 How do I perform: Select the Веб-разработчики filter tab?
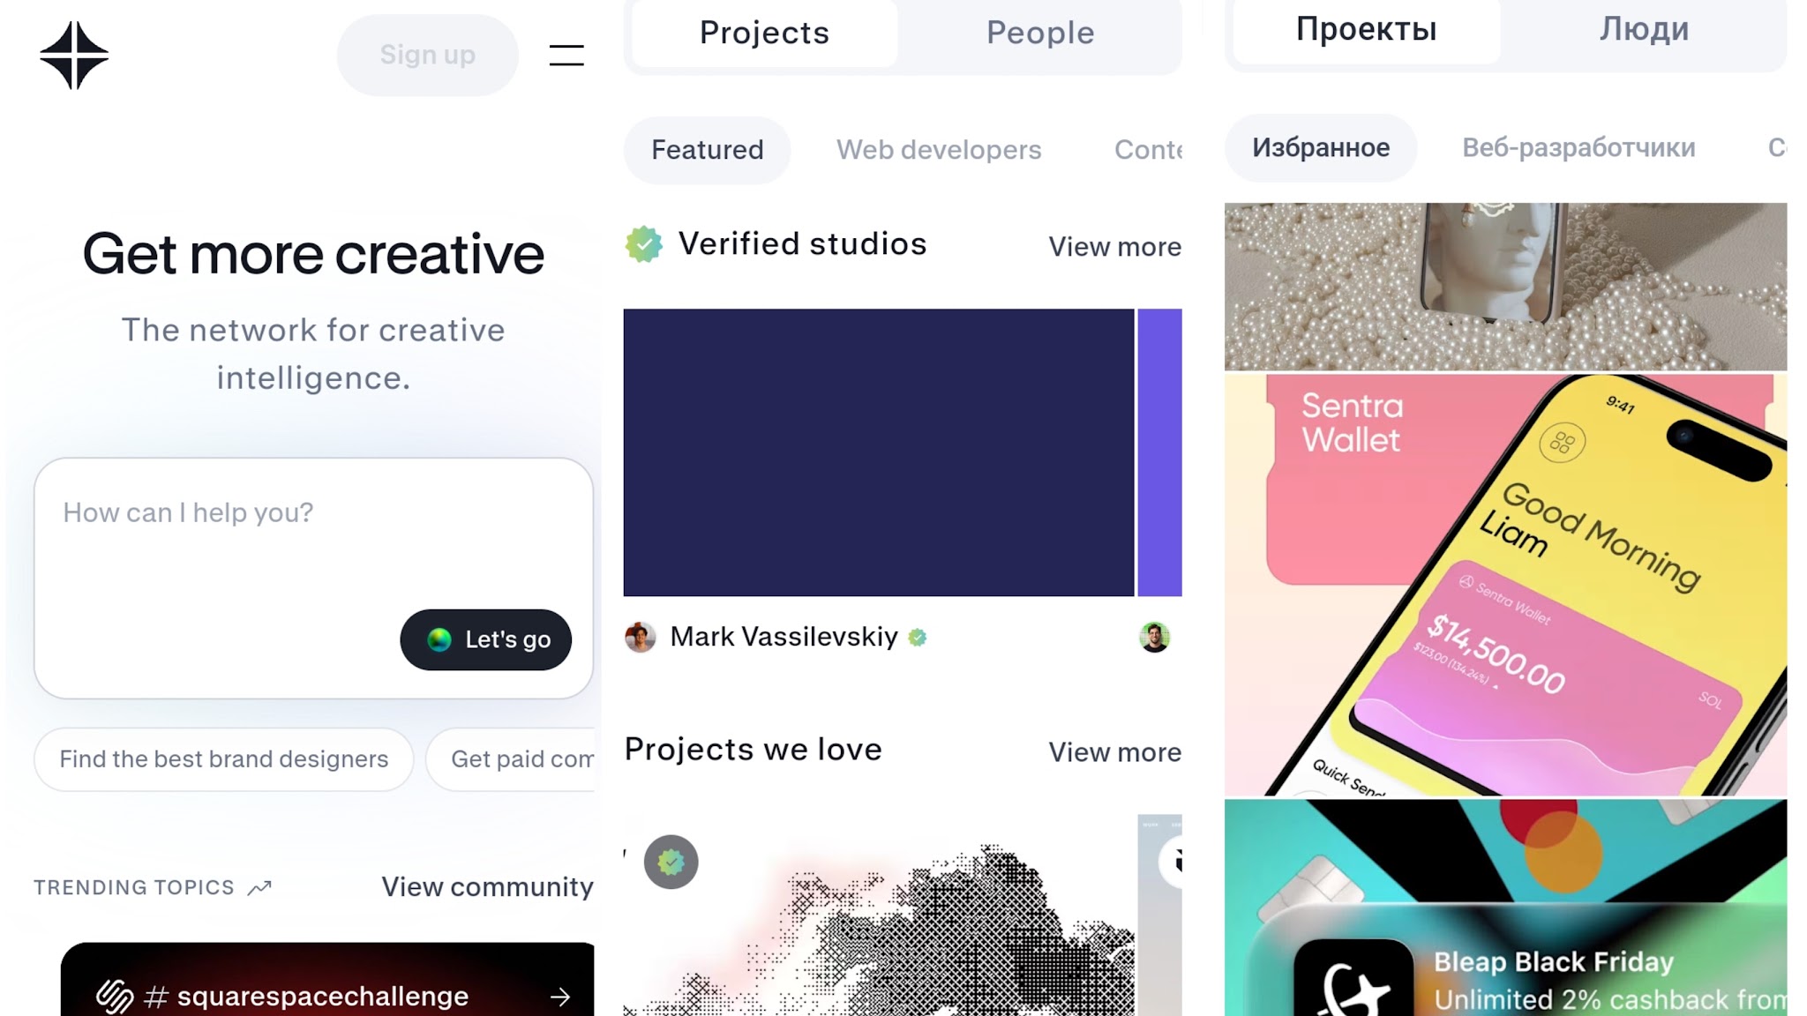1578,147
